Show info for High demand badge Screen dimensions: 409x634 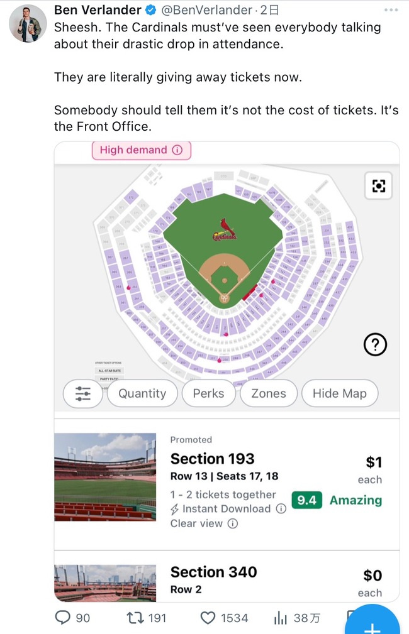[x=177, y=150]
